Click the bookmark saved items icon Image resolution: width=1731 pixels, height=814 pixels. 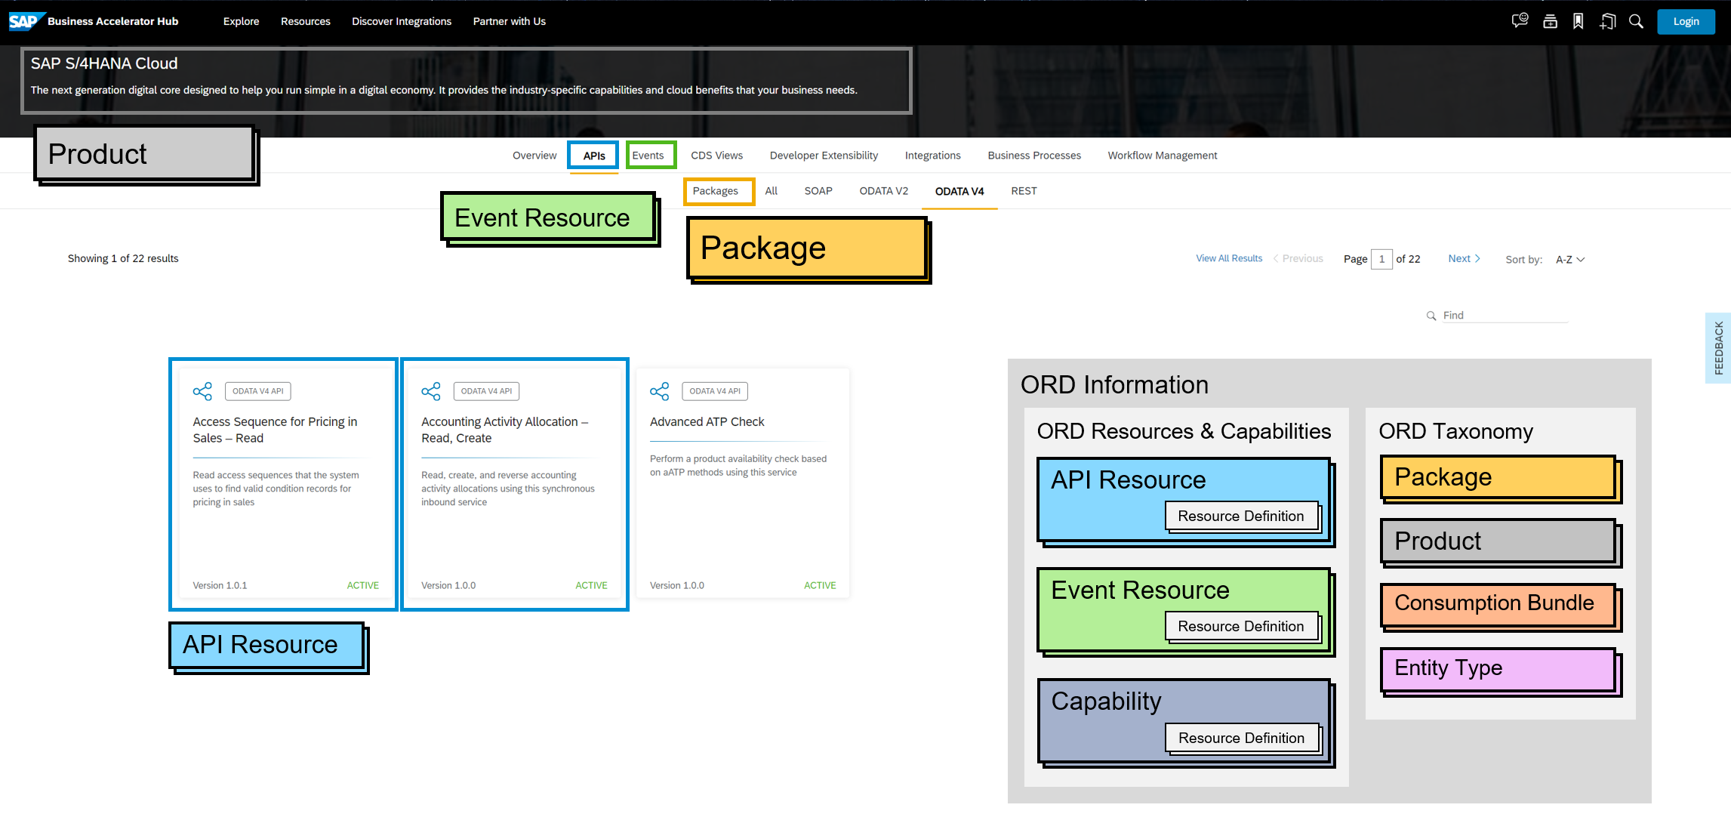coord(1578,20)
